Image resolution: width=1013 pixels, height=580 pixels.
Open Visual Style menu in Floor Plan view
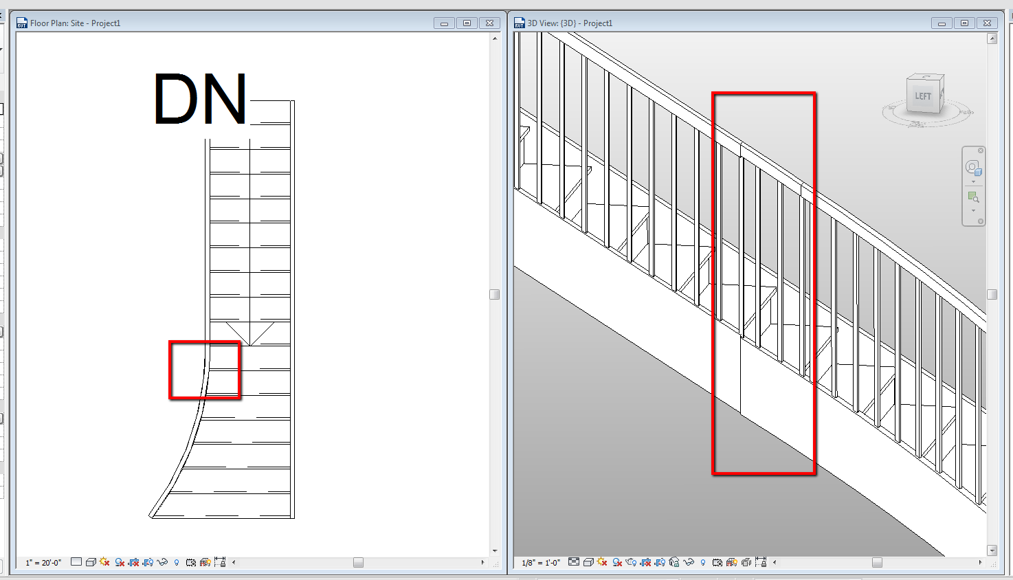click(x=90, y=562)
